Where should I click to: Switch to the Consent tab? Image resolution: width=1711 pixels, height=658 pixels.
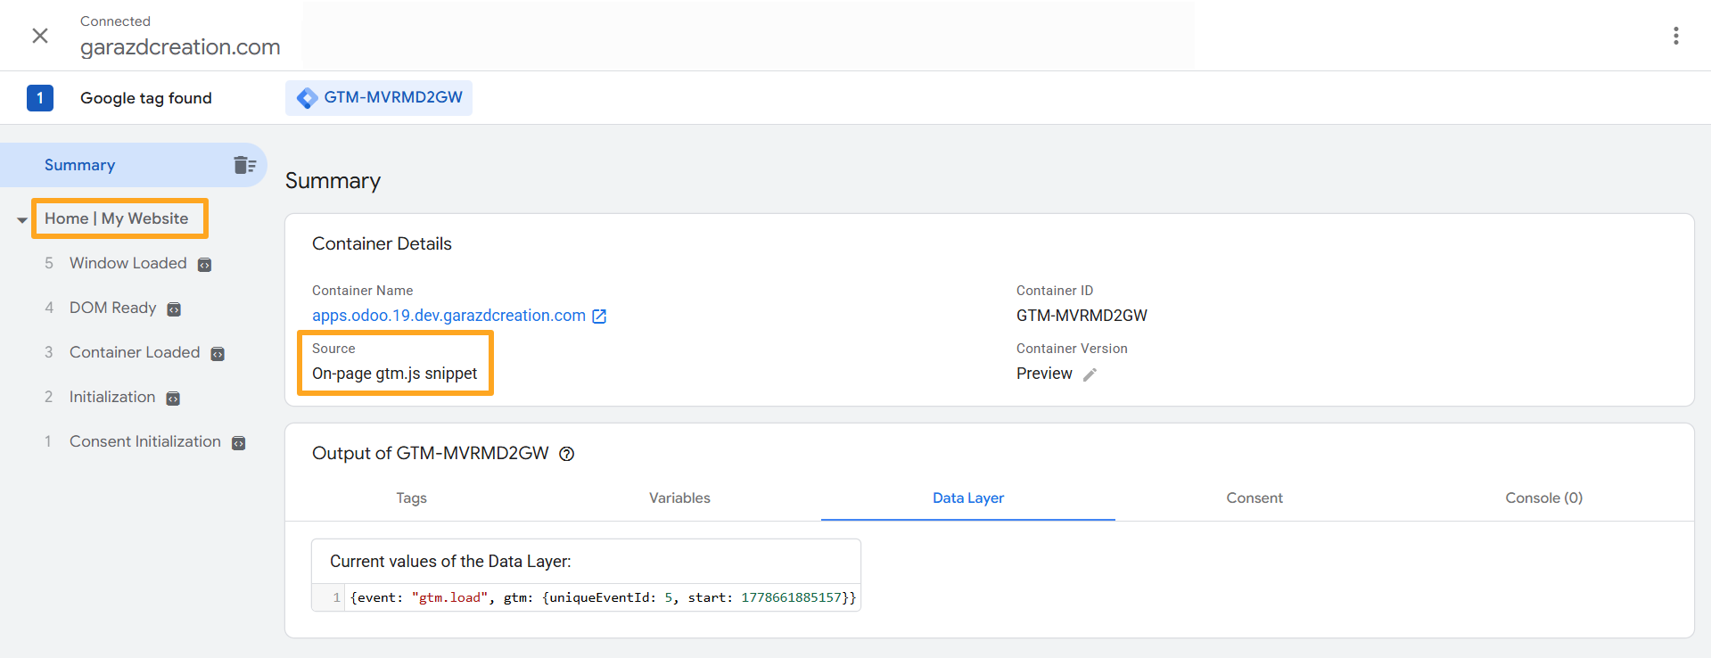pyautogui.click(x=1254, y=498)
